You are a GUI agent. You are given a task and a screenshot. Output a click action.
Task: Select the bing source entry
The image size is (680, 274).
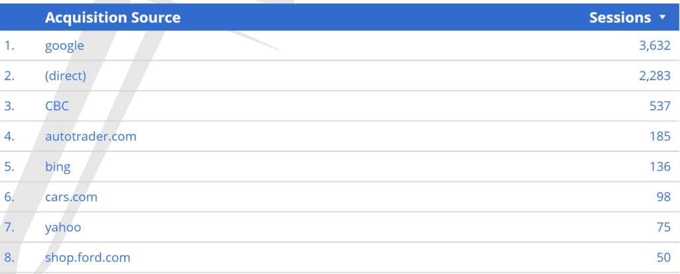click(x=58, y=167)
